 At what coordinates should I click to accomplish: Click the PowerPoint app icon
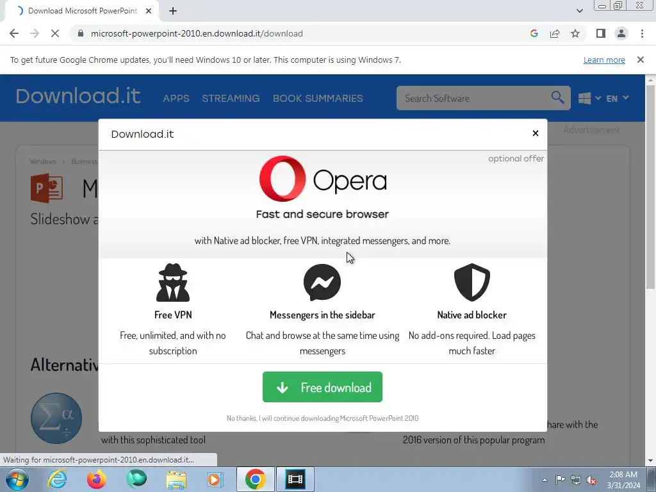(47, 189)
